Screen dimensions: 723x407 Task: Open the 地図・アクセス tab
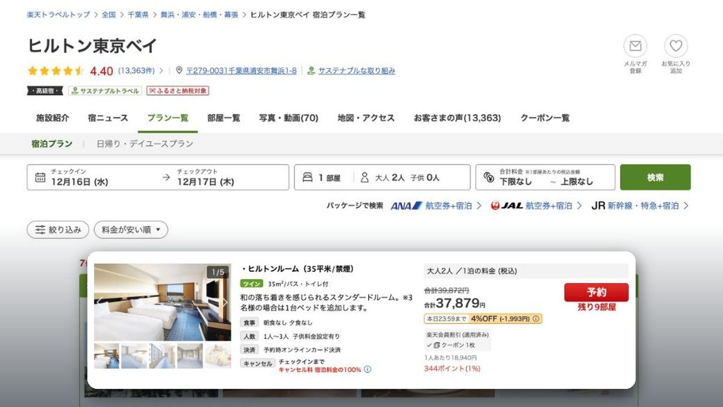point(366,118)
